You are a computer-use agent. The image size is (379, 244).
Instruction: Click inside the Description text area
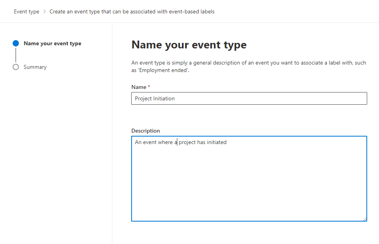[x=249, y=181]
